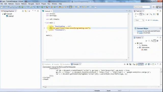Expand the Modules node in Outline
Image resolution: width=163 pixels, height=92 pixels.
pos(138,45)
